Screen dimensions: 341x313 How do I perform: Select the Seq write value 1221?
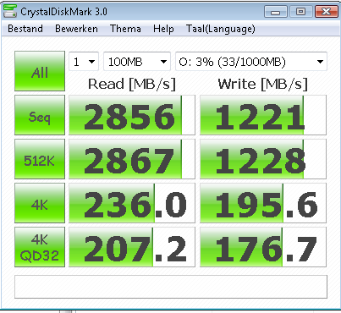pyautogui.click(x=263, y=115)
